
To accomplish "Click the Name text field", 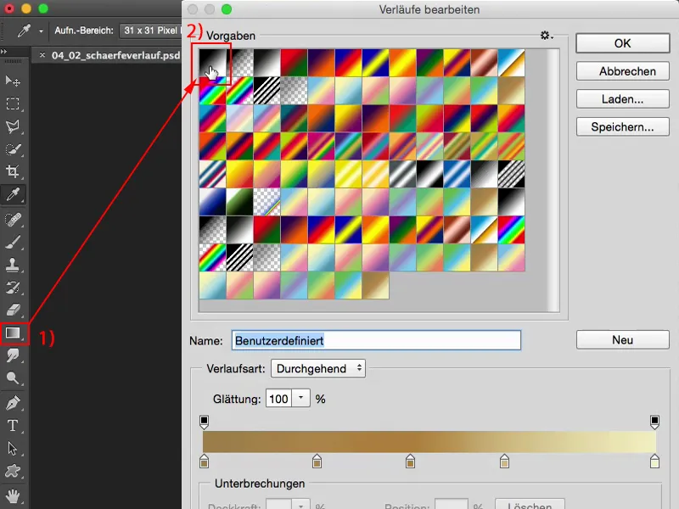I will coord(376,341).
